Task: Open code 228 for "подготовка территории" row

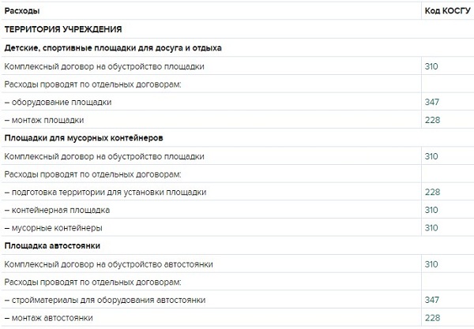Action: [x=431, y=192]
